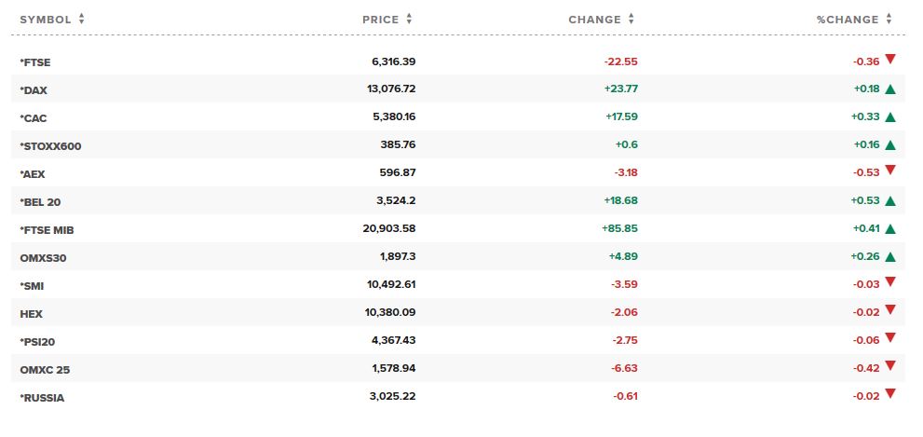Select the STOXX600 price 385.76
Screen dimensions: 923x437
pos(398,144)
